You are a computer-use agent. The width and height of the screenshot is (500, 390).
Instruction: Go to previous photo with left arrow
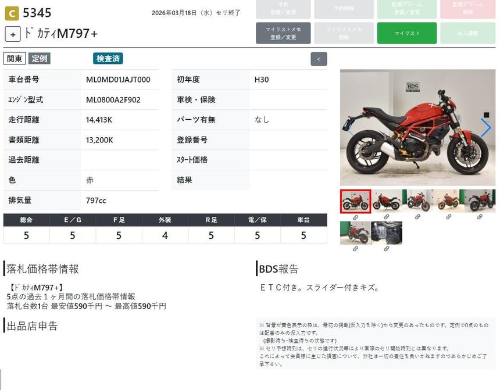click(350, 128)
